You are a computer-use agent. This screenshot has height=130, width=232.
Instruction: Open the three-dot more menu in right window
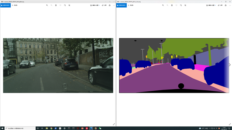230,5
